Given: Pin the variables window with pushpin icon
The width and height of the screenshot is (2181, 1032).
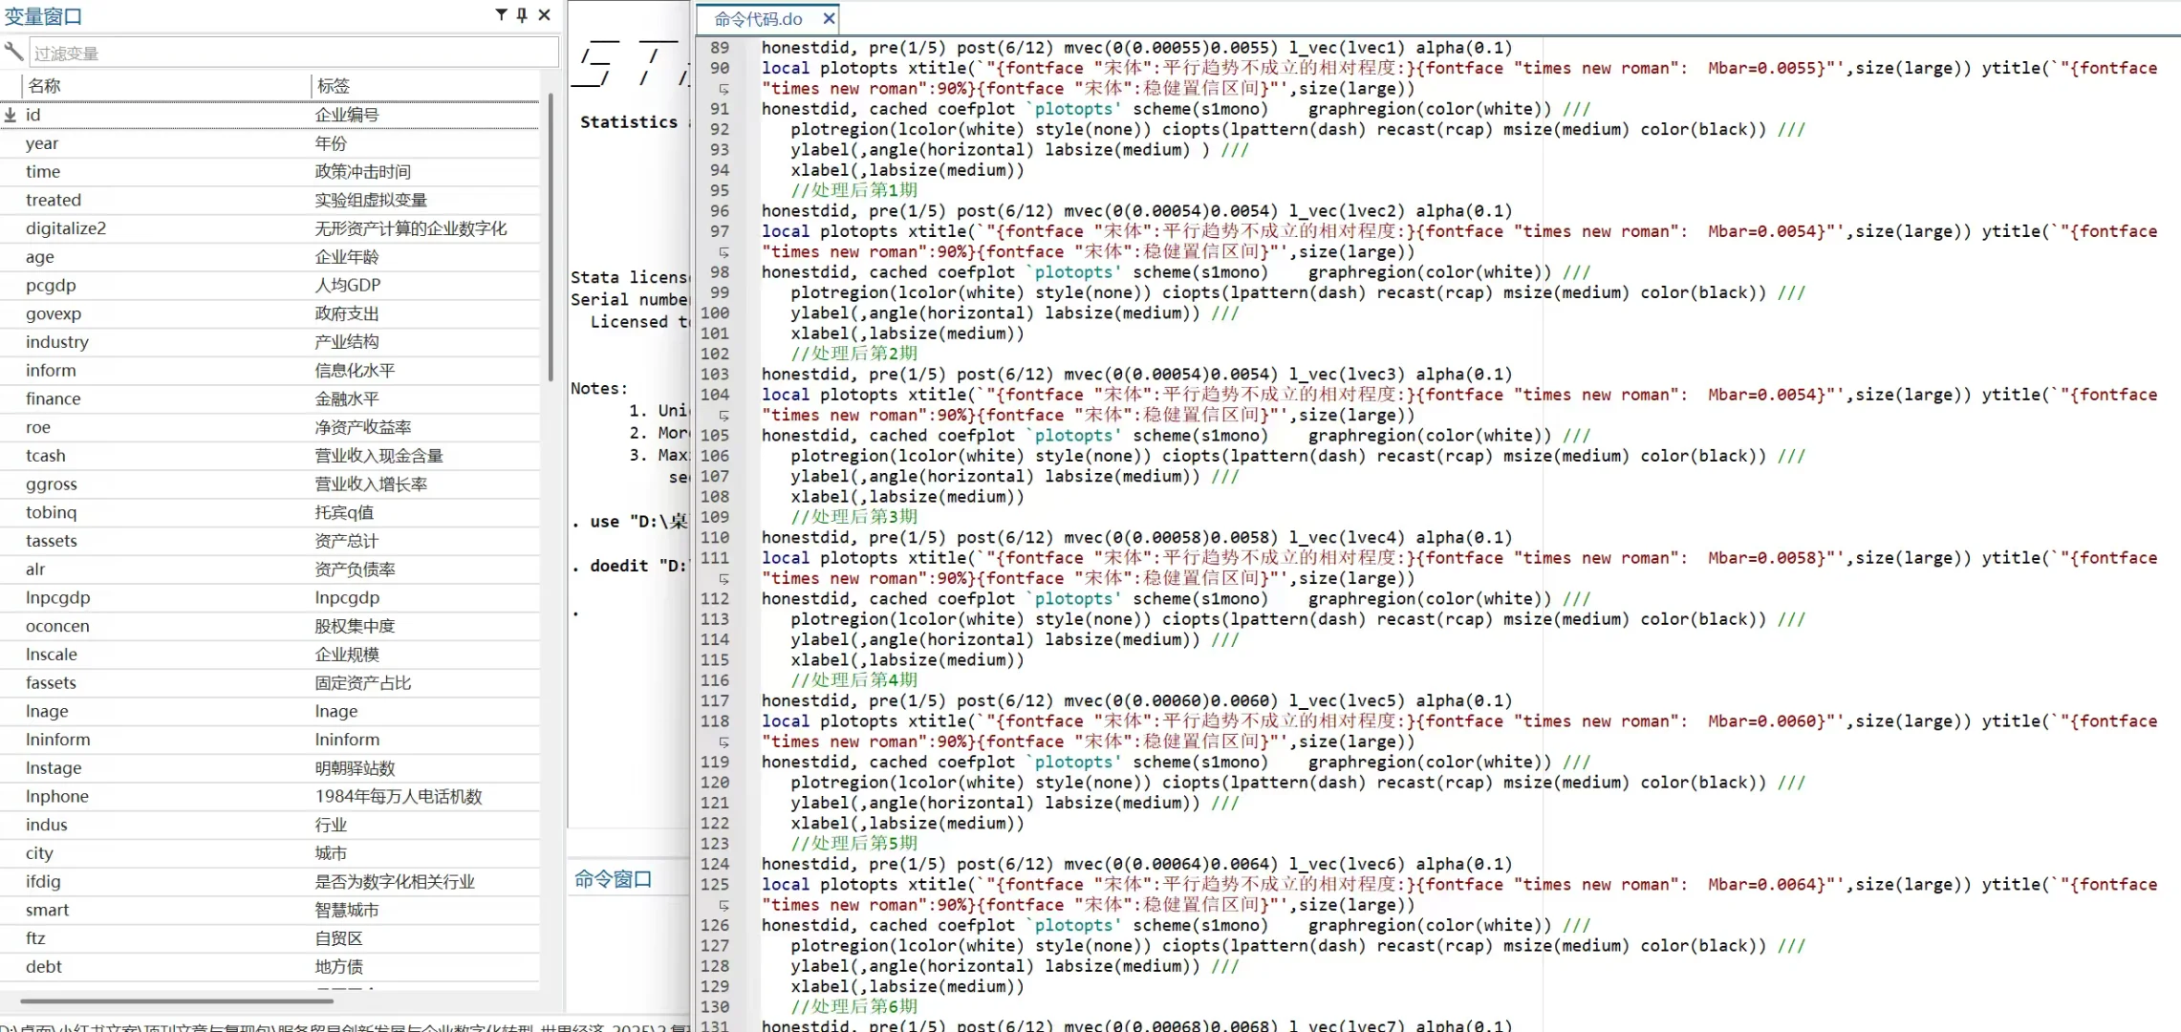Looking at the screenshot, I should point(522,14).
